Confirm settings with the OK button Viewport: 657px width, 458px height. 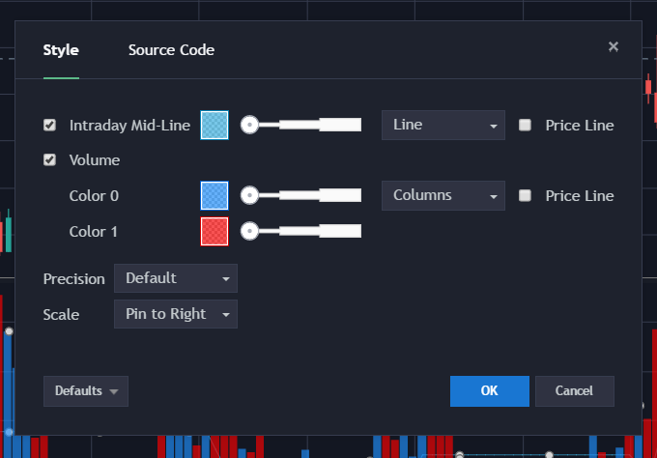(489, 391)
